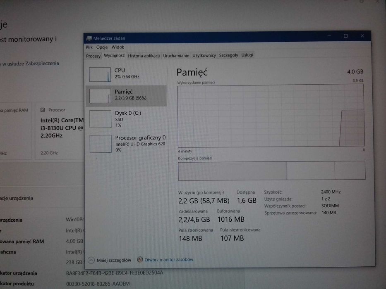Switch to Historia aplikacji tab
Viewport: 386px width, 289px height.
[144, 56]
